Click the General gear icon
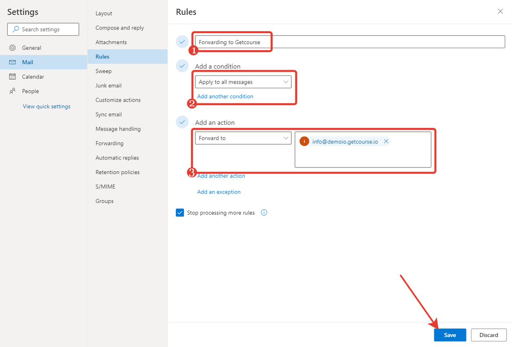 (13, 48)
